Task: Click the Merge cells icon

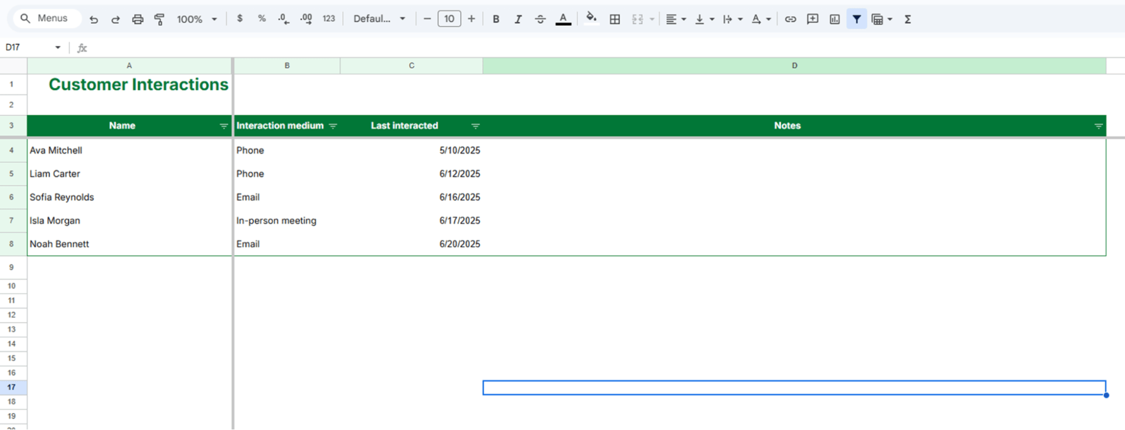Action: pos(637,19)
